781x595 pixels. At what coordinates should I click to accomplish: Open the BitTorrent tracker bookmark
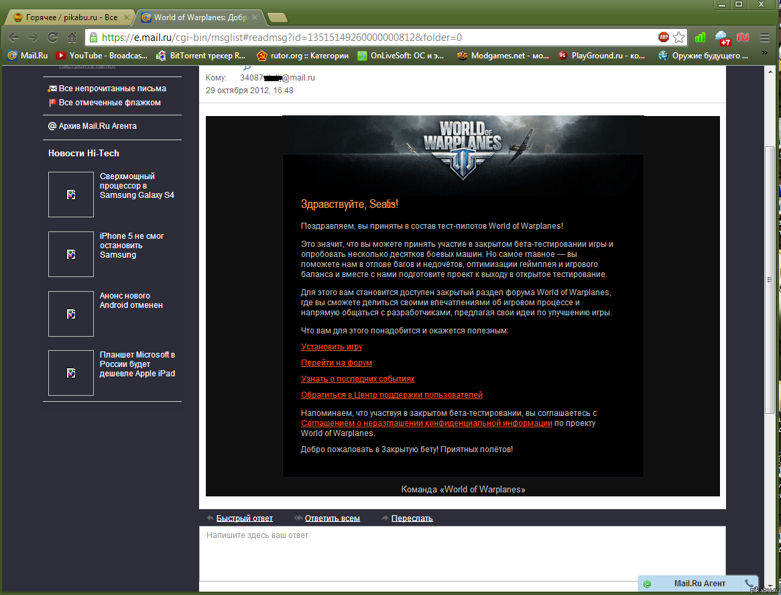tap(200, 56)
